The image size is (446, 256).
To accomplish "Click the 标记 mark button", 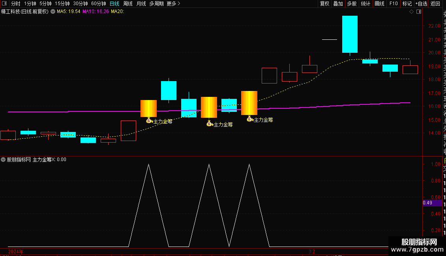I will click(x=407, y=4).
